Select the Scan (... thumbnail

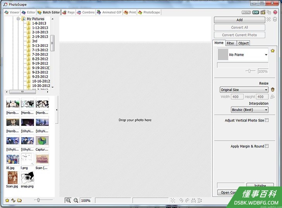pos(42,159)
